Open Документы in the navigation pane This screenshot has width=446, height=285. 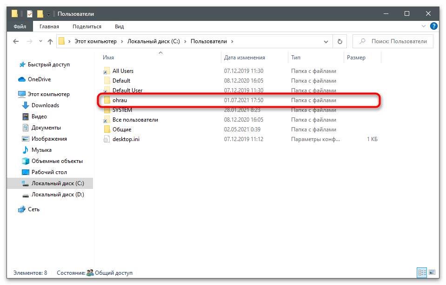coord(46,128)
